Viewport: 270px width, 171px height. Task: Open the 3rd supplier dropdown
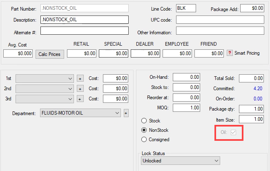[45, 99]
